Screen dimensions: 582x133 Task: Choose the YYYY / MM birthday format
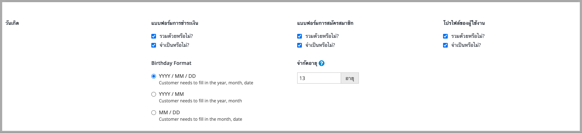[x=153, y=94]
